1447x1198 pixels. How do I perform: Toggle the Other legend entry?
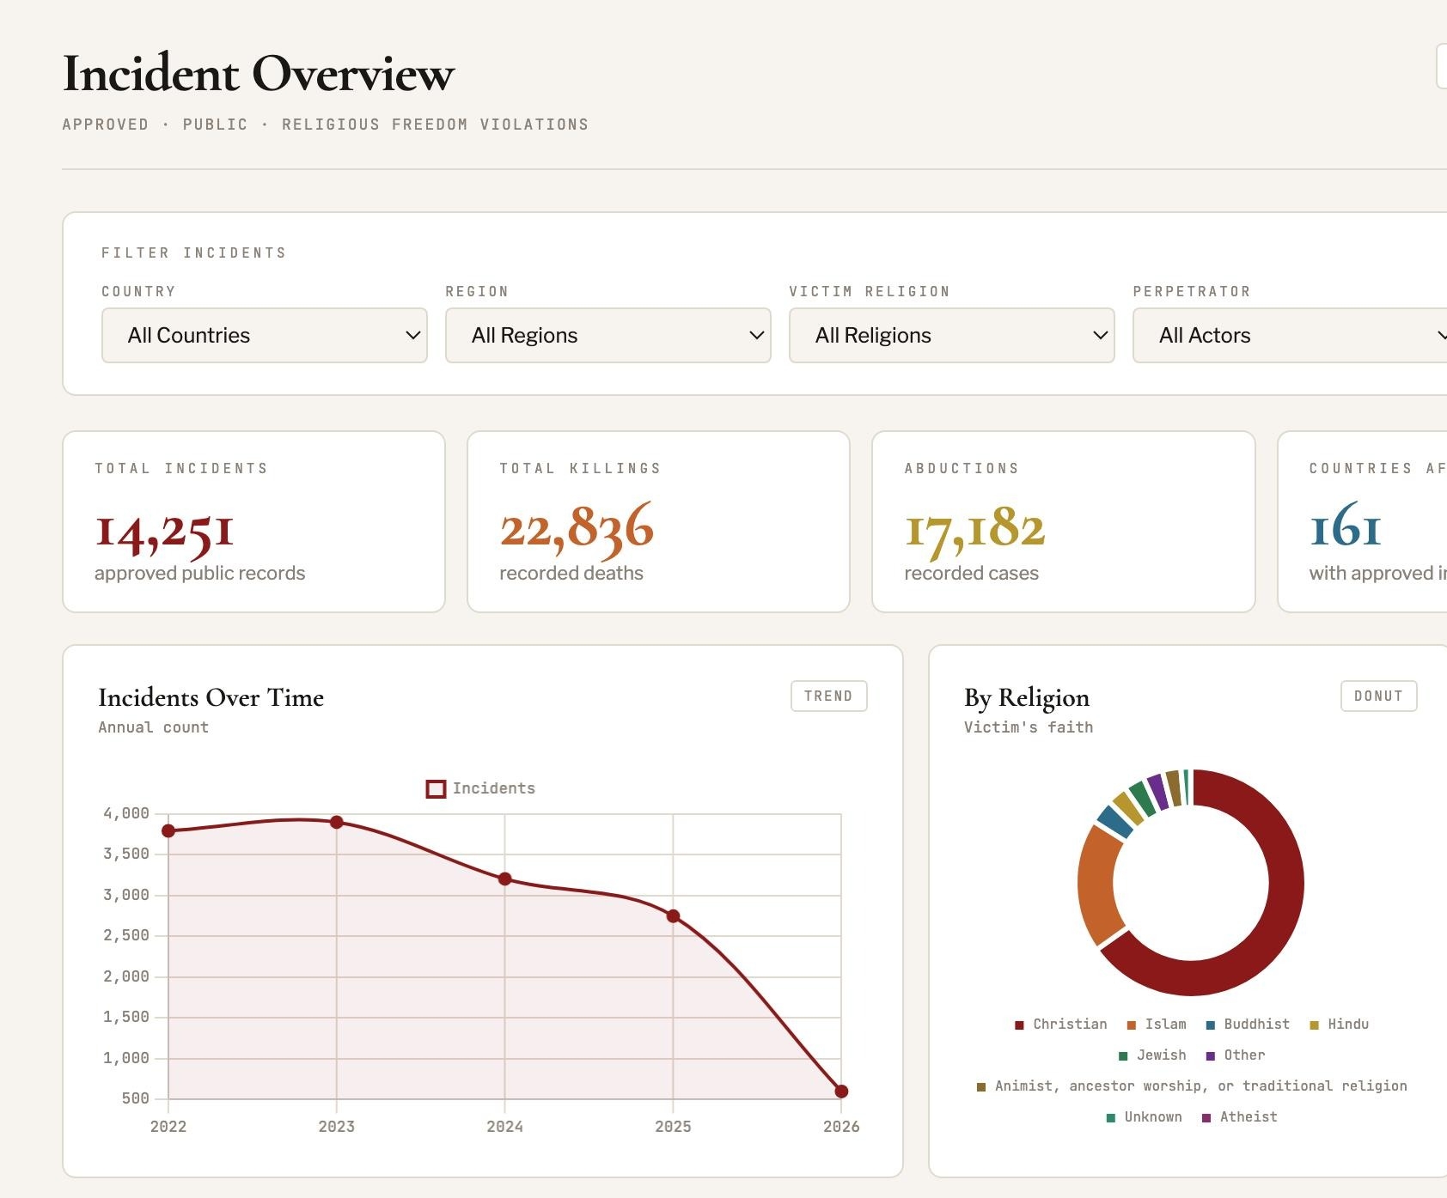(x=1236, y=1055)
